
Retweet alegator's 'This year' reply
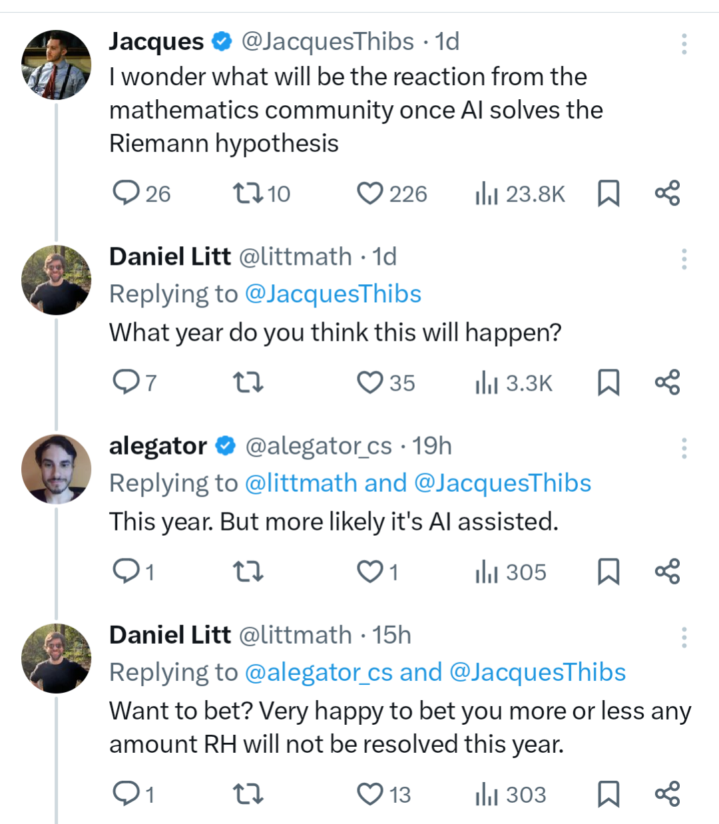click(248, 572)
